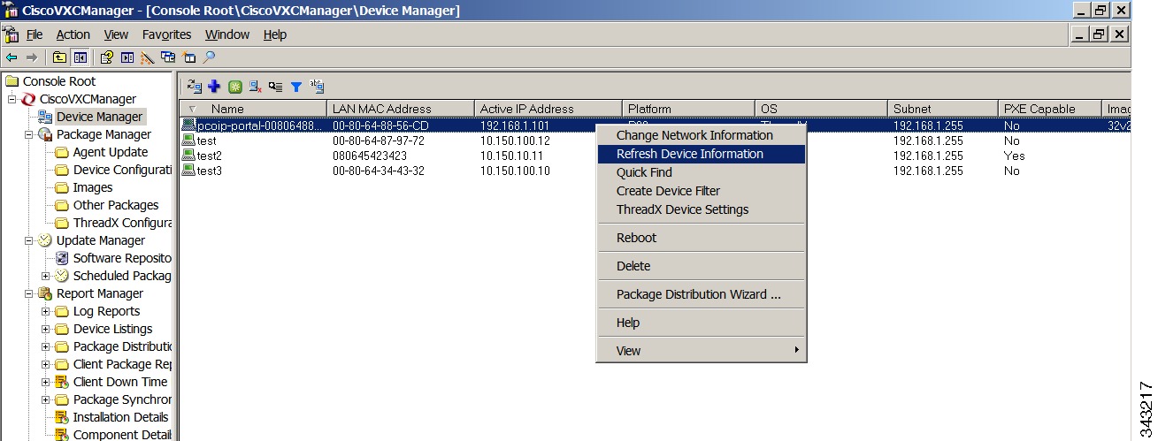1158x441 pixels.
Task: Select Quick Find from the context menu
Action: [702, 172]
